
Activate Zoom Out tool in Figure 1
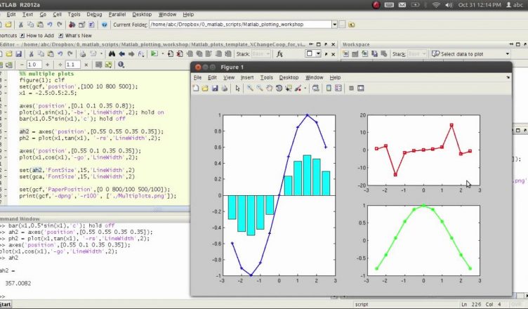(x=260, y=88)
